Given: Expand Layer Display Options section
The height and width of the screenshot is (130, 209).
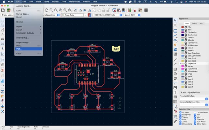Looking at the screenshot, I should tap(190, 93).
